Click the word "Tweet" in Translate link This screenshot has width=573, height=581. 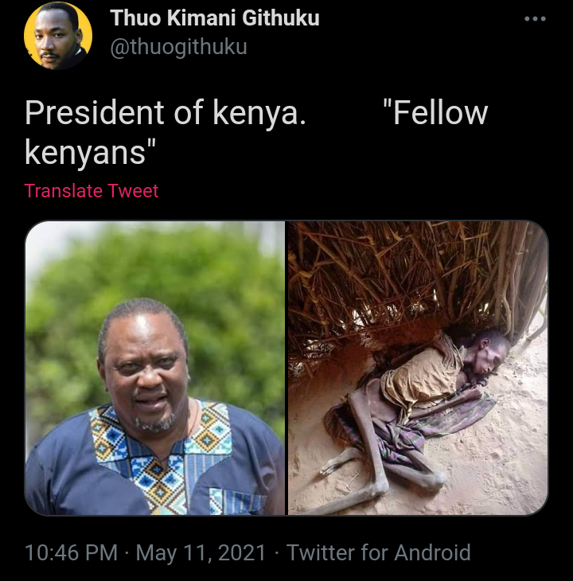click(133, 191)
